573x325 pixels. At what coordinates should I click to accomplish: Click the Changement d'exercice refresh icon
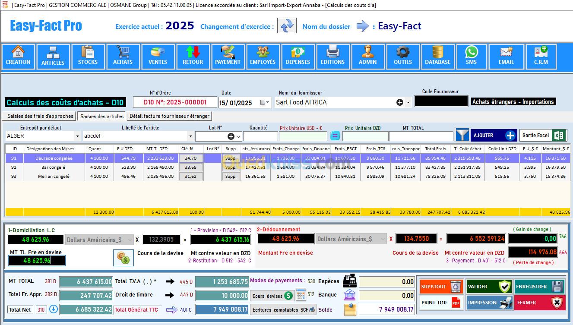point(287,25)
